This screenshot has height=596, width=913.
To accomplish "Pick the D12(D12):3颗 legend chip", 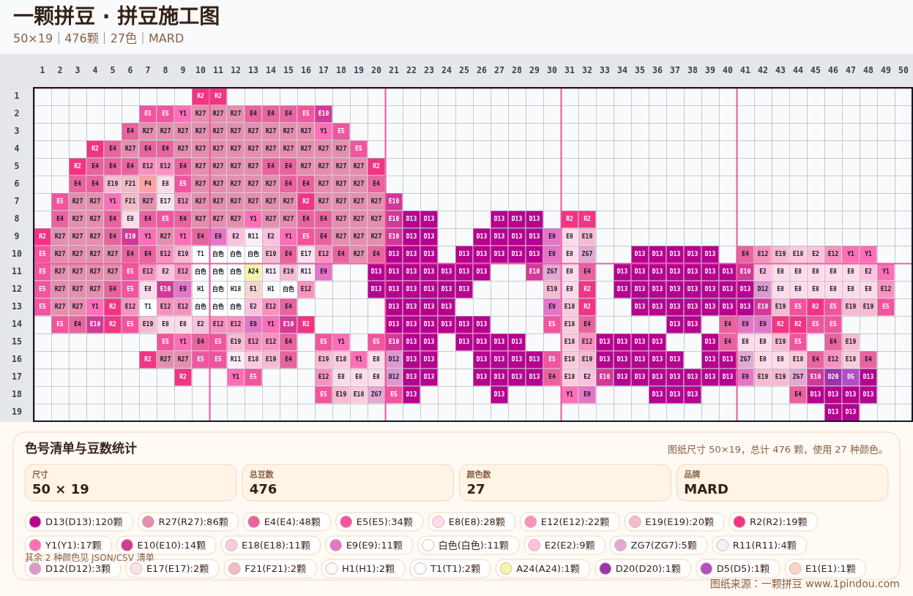I will pyautogui.click(x=72, y=569).
